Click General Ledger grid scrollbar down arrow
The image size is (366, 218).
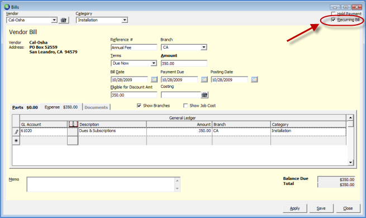tap(350, 163)
